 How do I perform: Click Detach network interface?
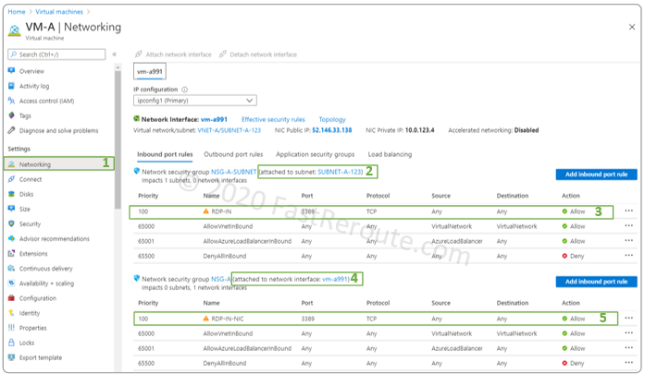258,54
